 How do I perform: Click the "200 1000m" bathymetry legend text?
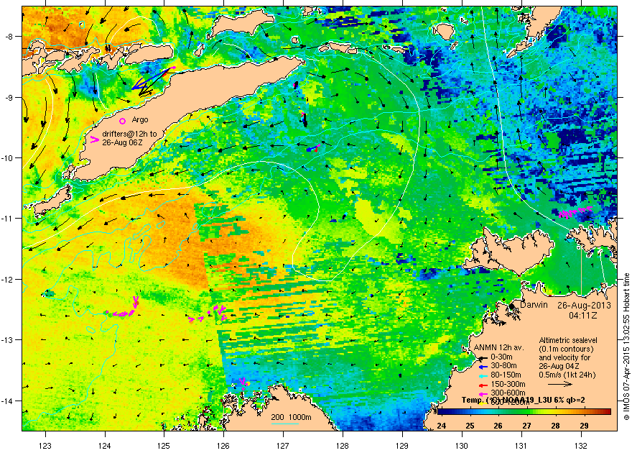click(x=291, y=418)
